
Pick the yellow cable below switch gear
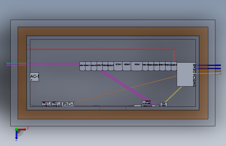point(173,94)
